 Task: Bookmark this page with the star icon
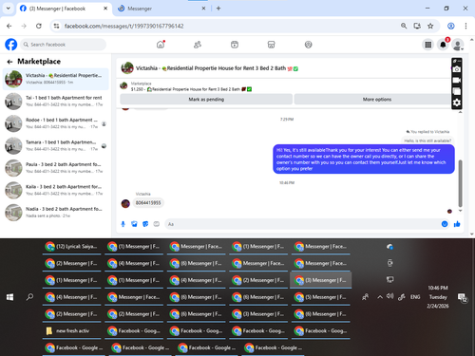tap(430, 26)
